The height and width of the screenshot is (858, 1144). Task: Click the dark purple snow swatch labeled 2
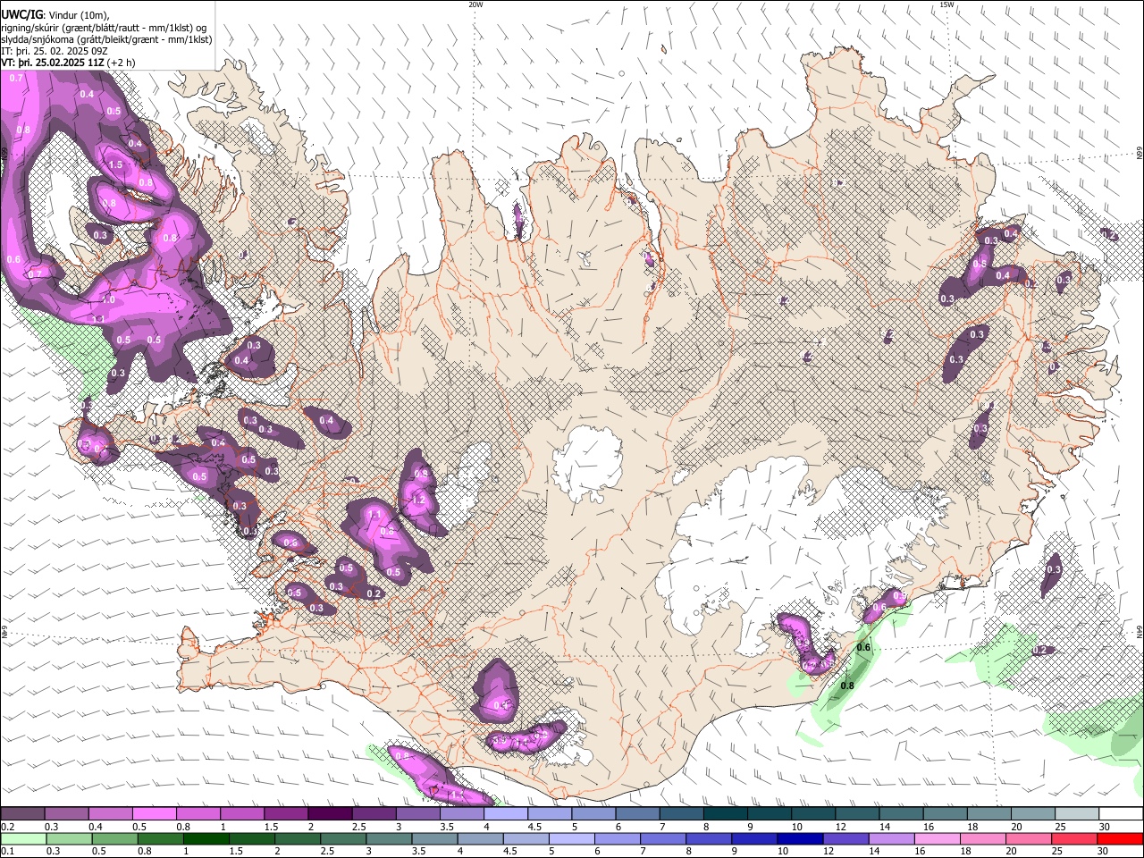[x=330, y=814]
